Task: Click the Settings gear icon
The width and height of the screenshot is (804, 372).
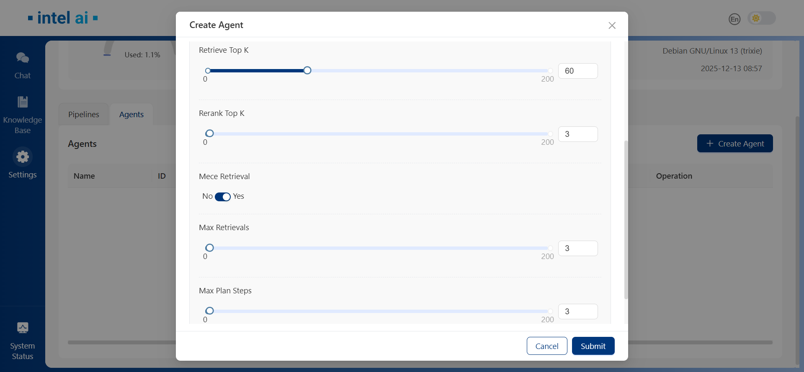Action: [23, 157]
